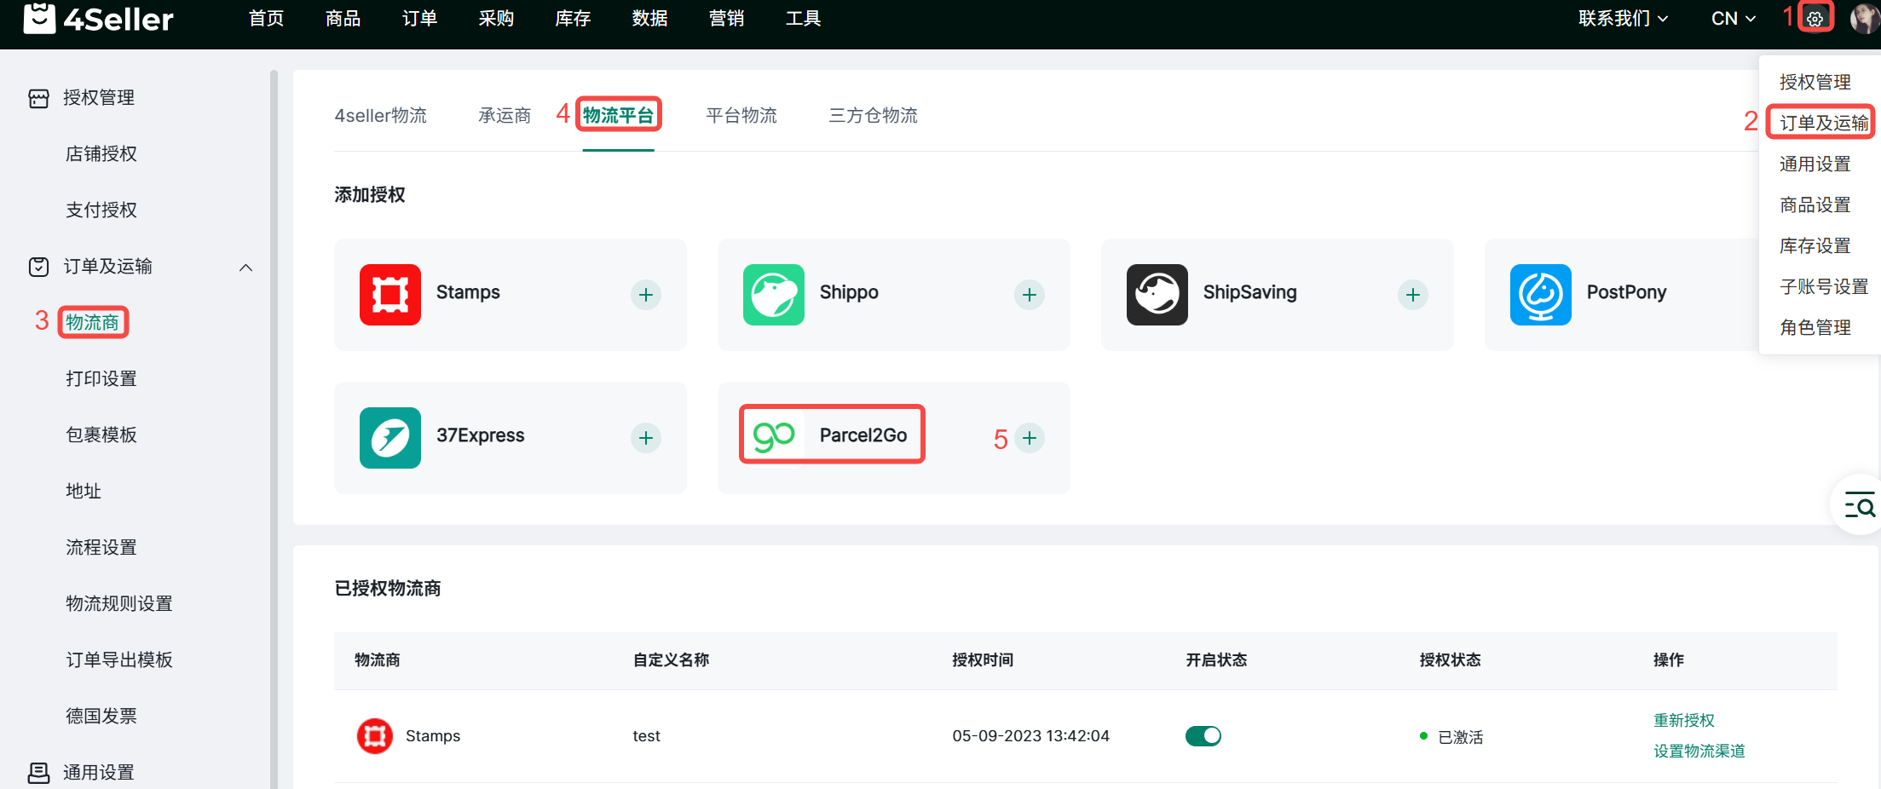Open 打印设置 in the sidebar
The height and width of the screenshot is (789, 1881).
point(101,379)
